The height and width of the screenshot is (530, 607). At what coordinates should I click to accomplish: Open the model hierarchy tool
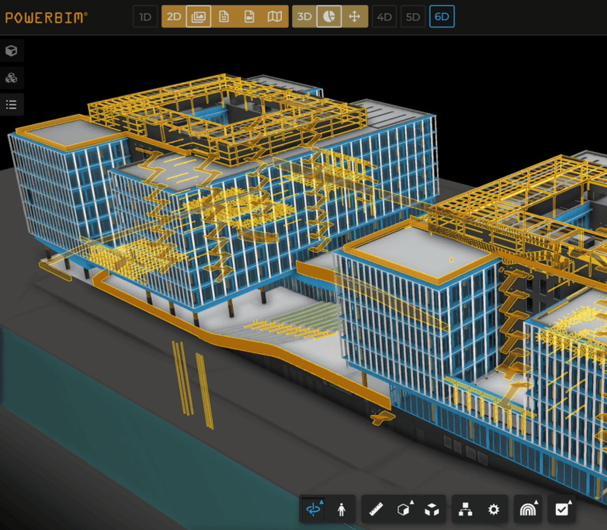pyautogui.click(x=466, y=510)
